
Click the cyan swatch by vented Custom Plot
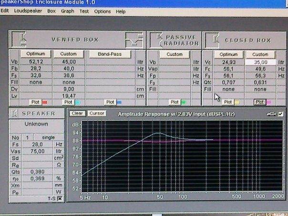pos(77,103)
